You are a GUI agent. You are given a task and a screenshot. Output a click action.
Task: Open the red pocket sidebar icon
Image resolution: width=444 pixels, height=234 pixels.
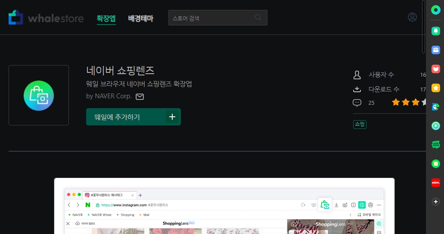coord(435,69)
